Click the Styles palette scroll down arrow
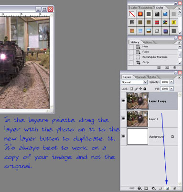This screenshot has width=183, height=192. click(x=180, y=33)
